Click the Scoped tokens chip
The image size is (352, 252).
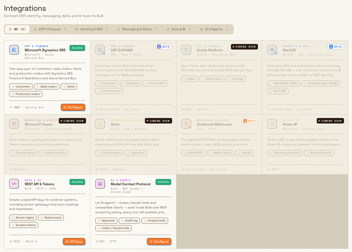[x=24, y=225]
